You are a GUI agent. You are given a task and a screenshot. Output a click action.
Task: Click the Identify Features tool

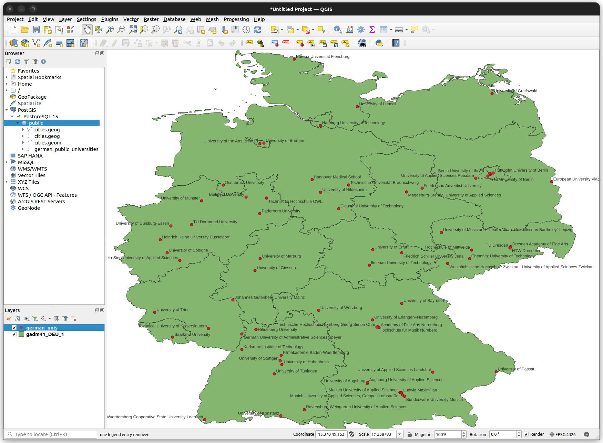[x=338, y=30]
